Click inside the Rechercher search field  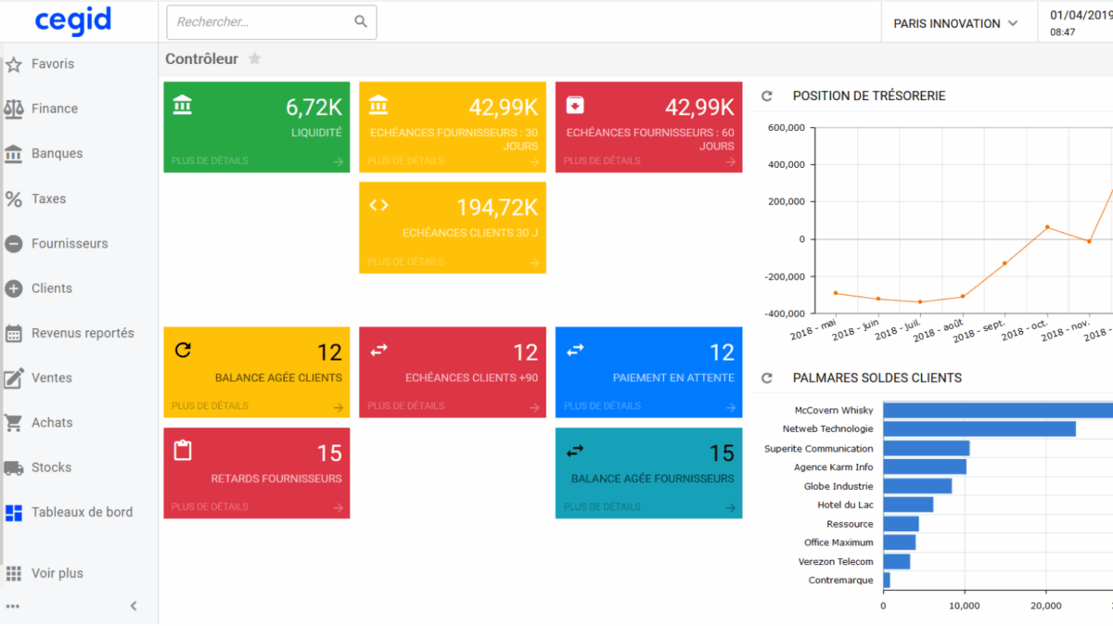[260, 22]
